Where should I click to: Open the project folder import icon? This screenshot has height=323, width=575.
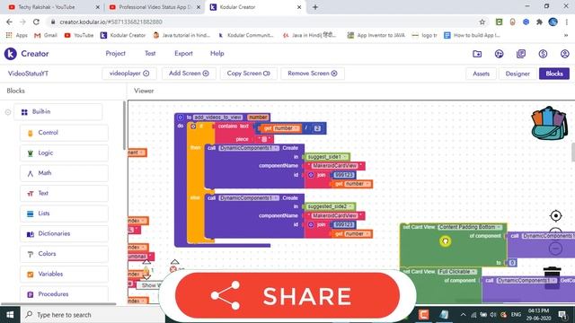(477, 54)
